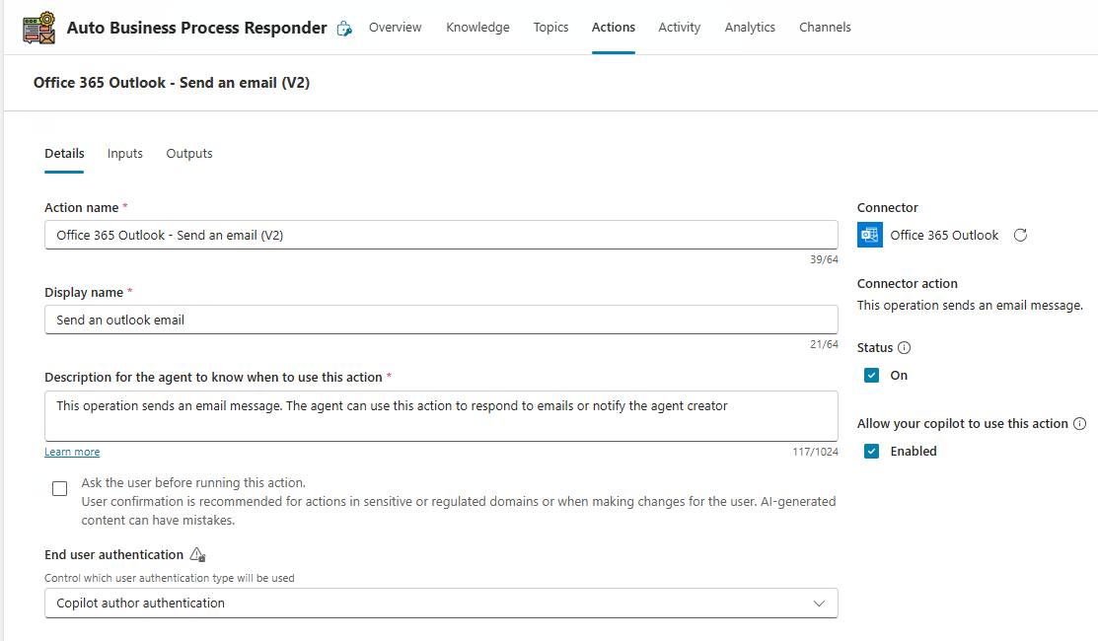The width and height of the screenshot is (1098, 641).
Task: Select the Details sub-tab
Action: coord(64,153)
